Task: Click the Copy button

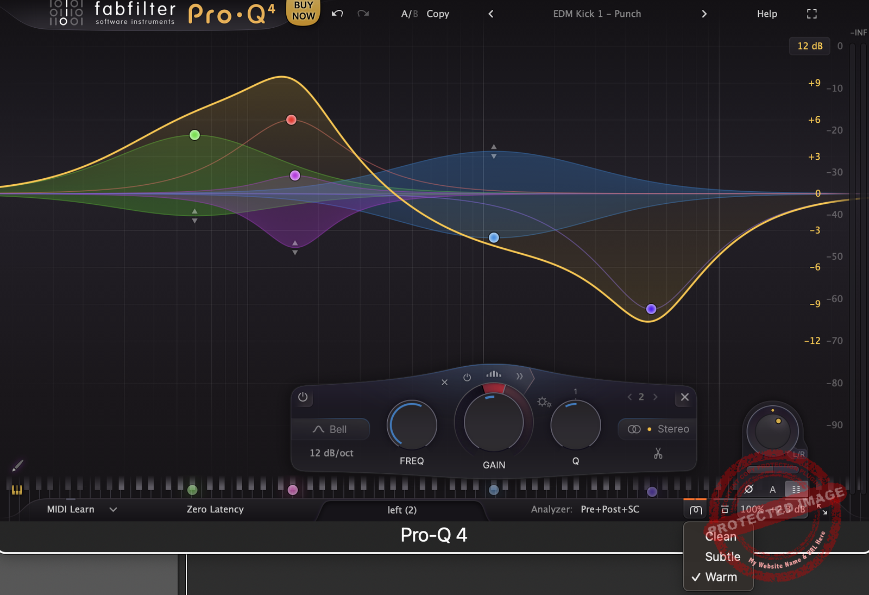Action: (438, 14)
